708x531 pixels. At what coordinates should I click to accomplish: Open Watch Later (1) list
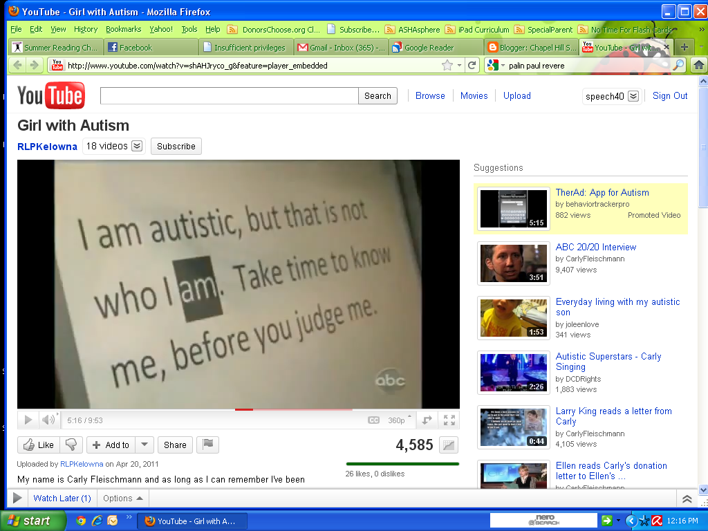click(62, 498)
